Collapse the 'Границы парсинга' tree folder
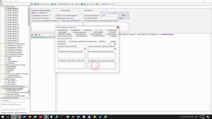The height and width of the screenshot is (119, 212). click(x=1, y=7)
